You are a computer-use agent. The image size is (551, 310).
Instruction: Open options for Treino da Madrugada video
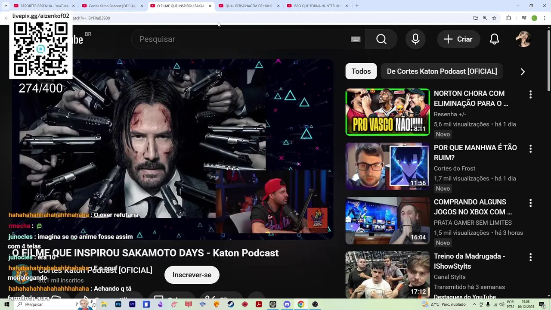(530, 257)
